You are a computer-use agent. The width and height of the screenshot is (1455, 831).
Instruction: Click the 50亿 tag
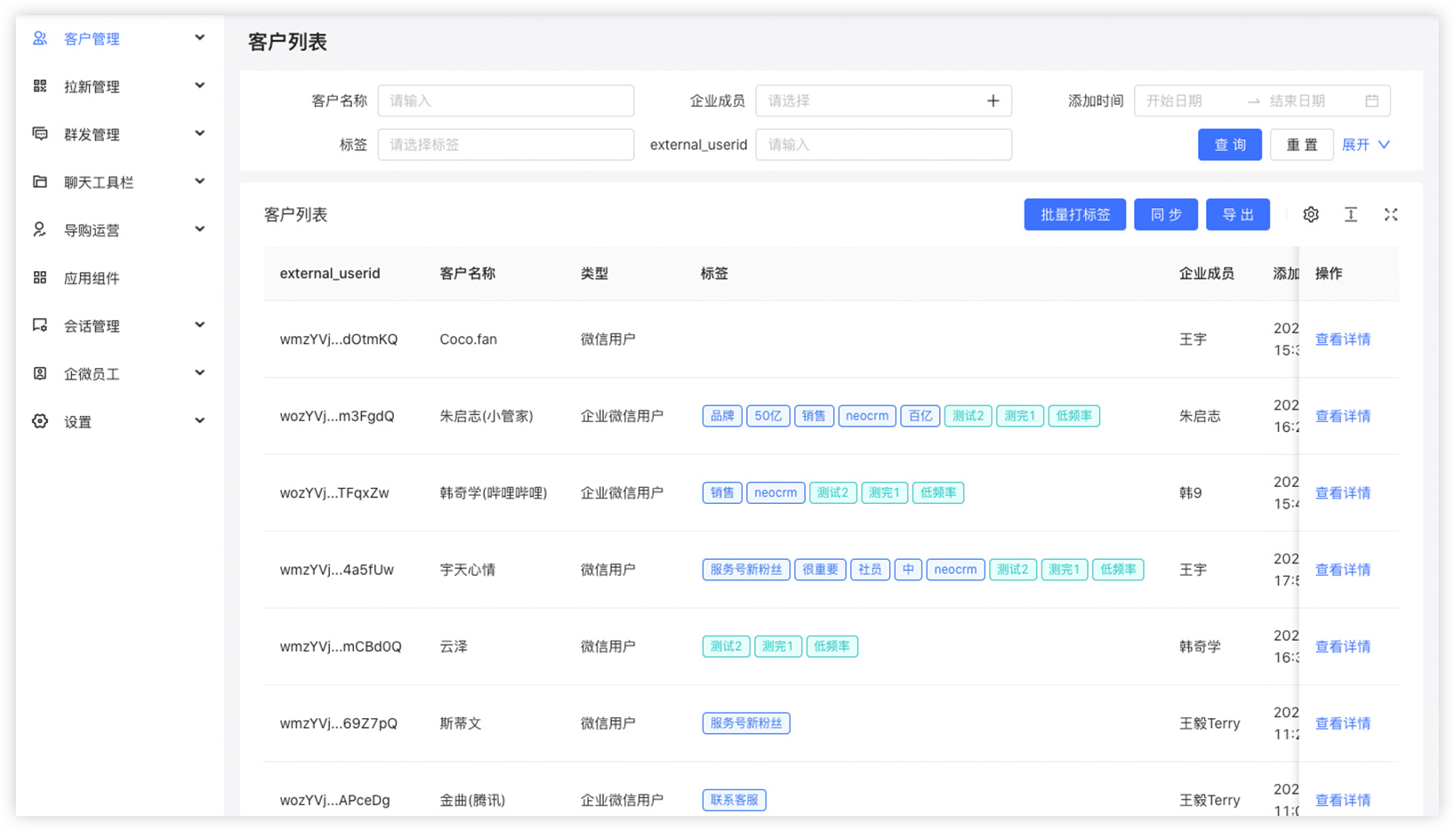[768, 416]
